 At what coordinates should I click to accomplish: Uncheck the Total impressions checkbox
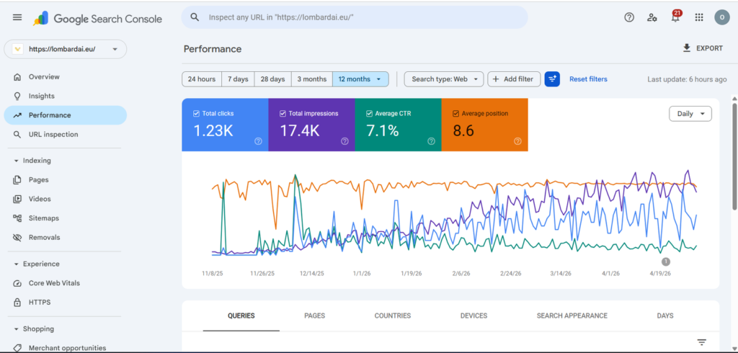tap(283, 113)
